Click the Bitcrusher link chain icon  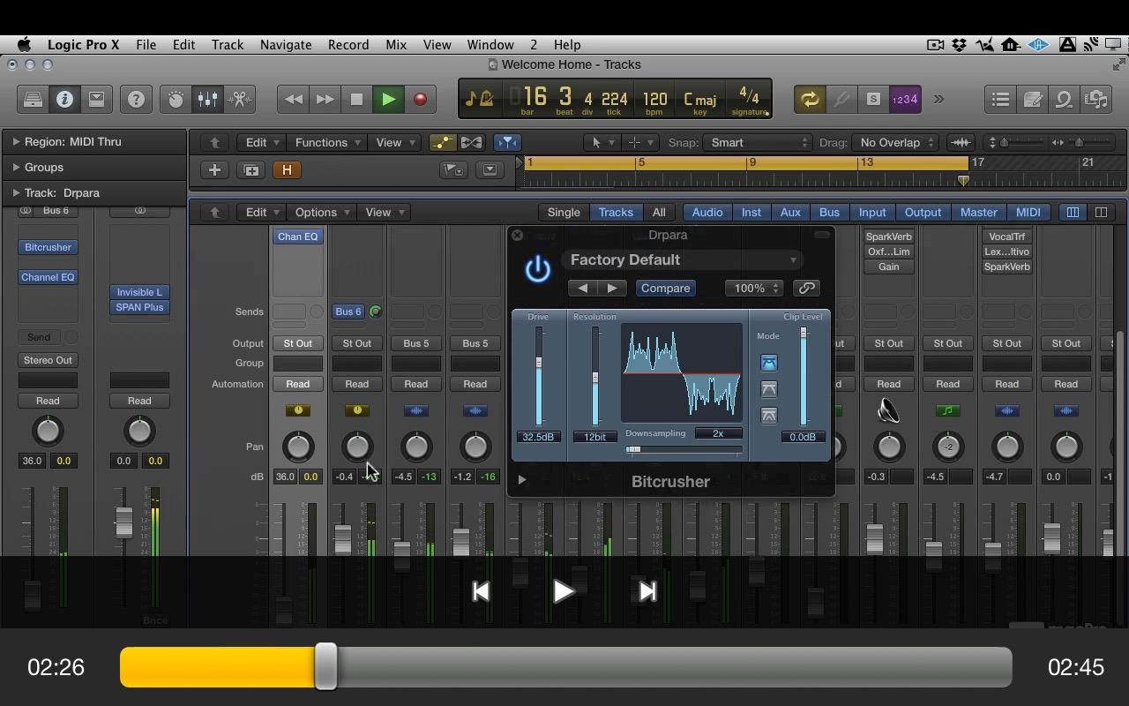[805, 288]
